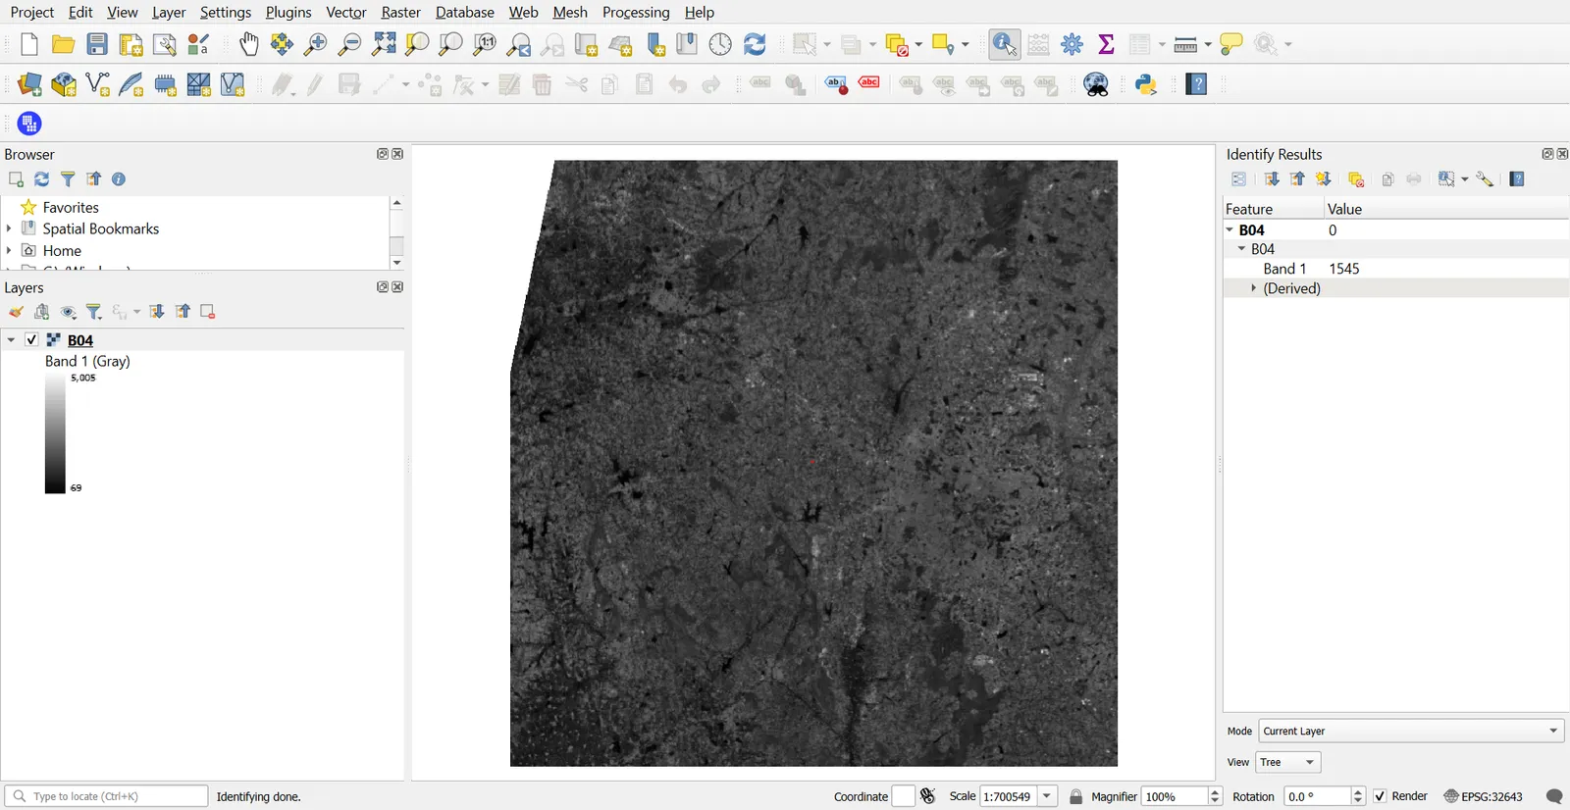Save the current project
Viewport: 1570px width, 810px height.
pos(97,44)
